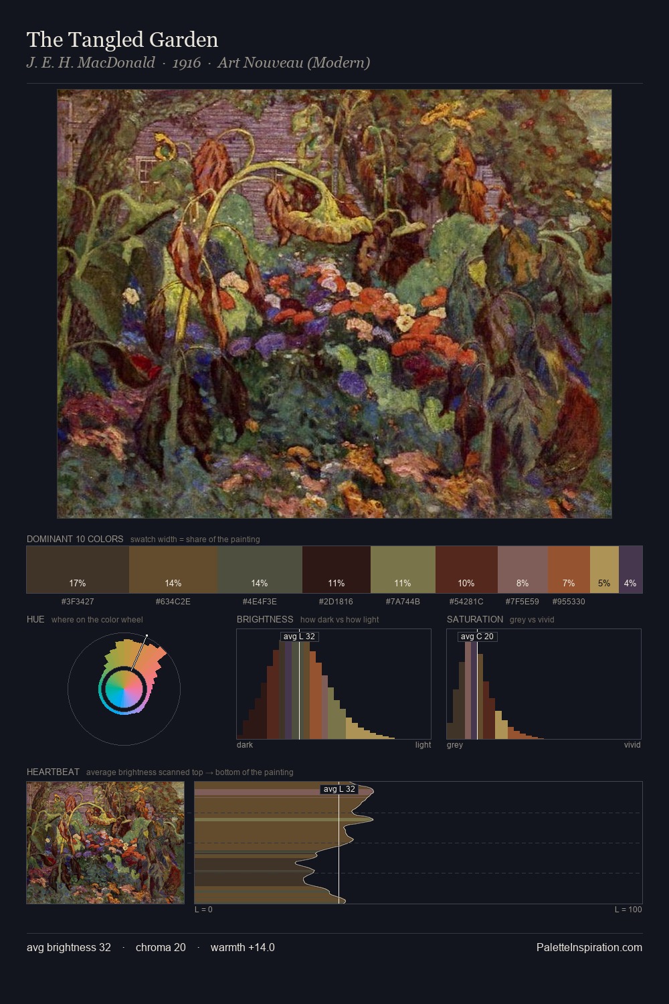Click the avg L 32 heartbeat marker
Image resolution: width=669 pixels, height=1004 pixels.
click(339, 789)
